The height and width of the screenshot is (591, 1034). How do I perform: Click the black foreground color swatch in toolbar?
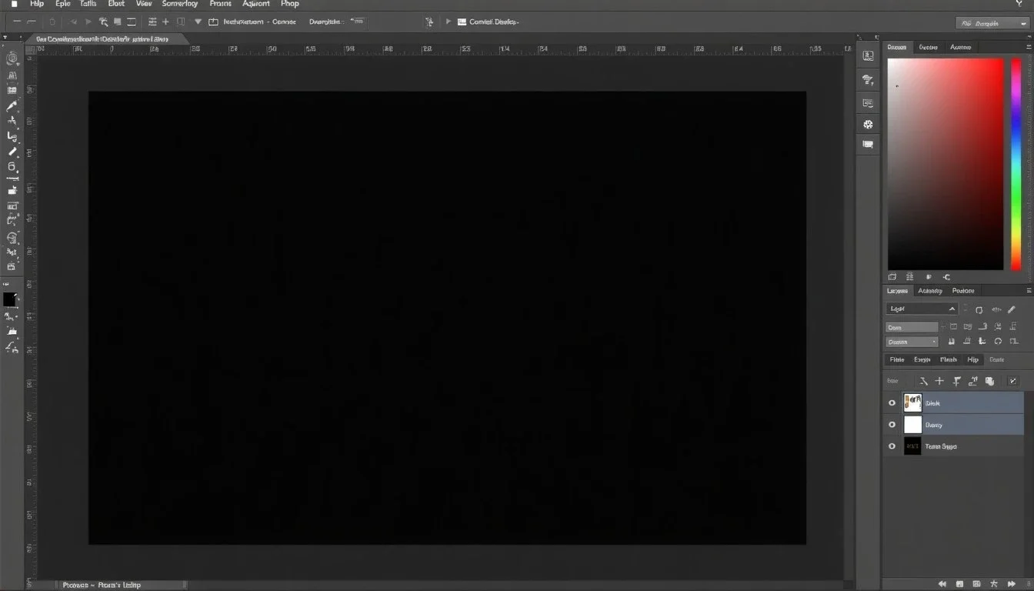(9, 299)
